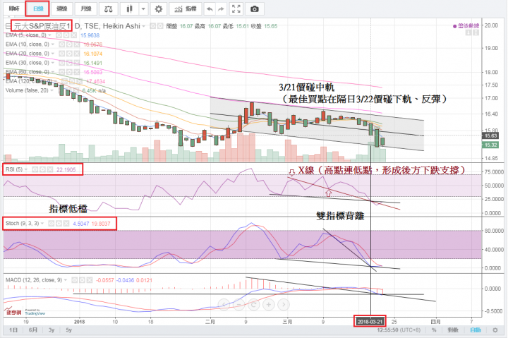Image resolution: width=508 pixels, height=338 pixels.
Task: Open settings for EMA (10, close, 0)
Action: click(69, 44)
